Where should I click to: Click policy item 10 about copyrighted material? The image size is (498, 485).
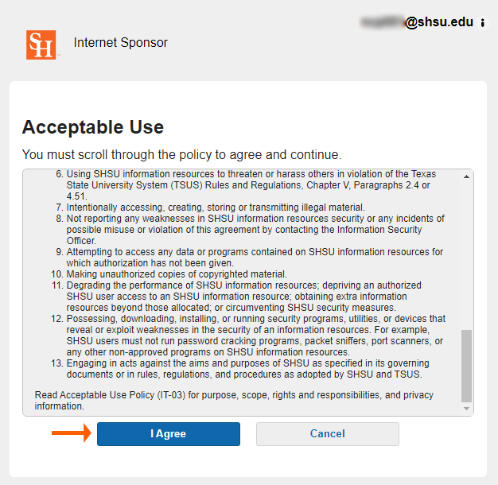[177, 274]
